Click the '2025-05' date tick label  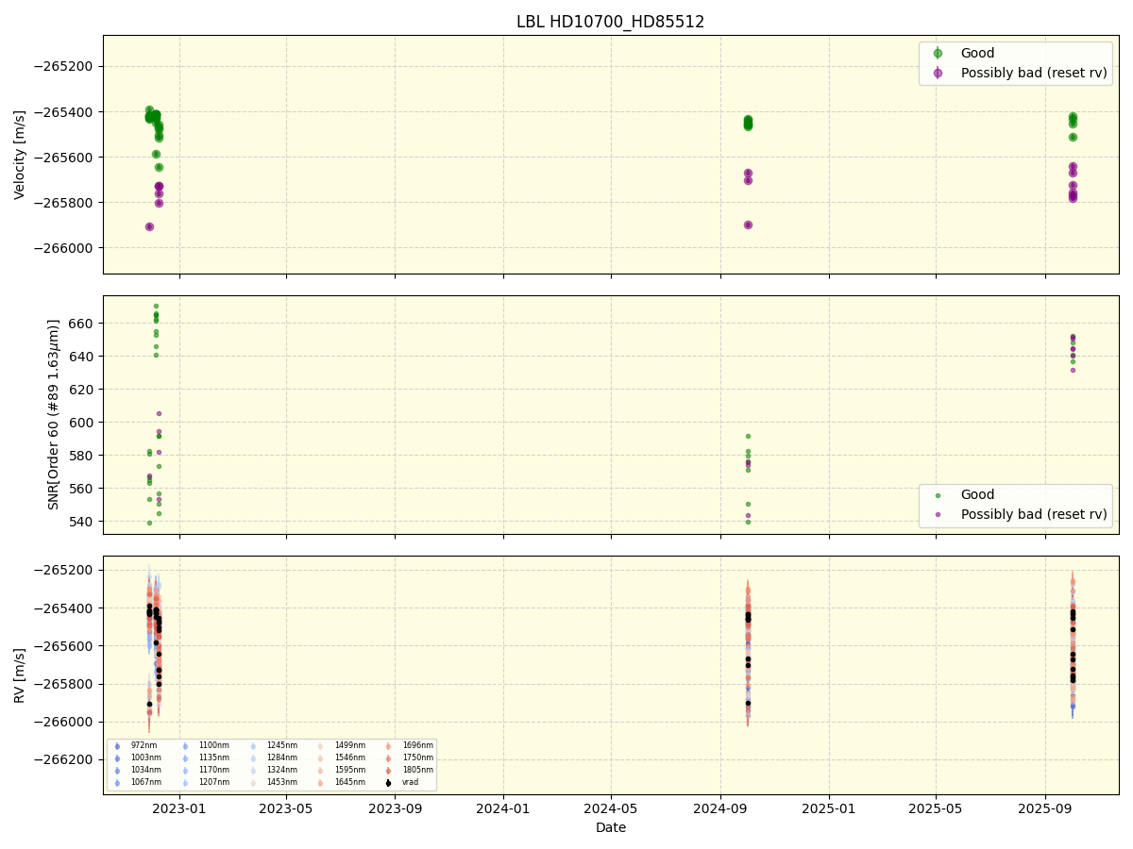click(936, 808)
